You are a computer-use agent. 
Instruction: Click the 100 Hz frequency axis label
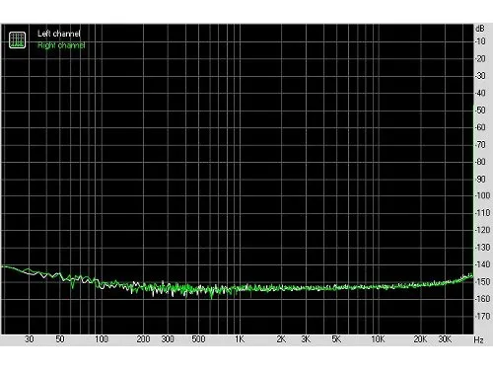[102, 339]
